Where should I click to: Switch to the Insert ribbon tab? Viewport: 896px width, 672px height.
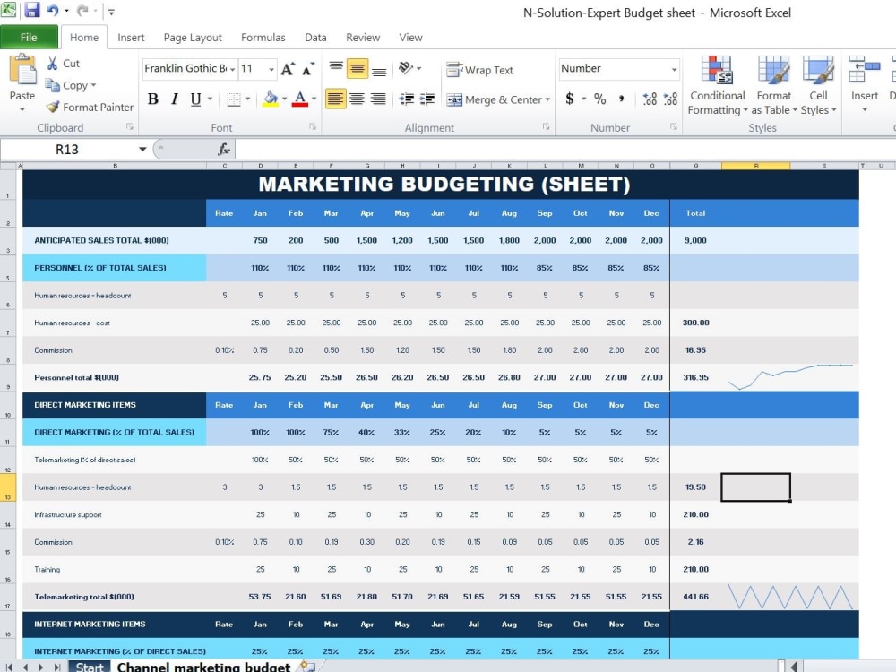click(x=131, y=38)
